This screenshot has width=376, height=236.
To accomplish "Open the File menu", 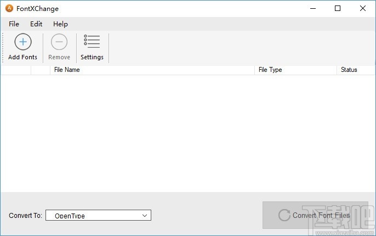I will pyautogui.click(x=14, y=24).
